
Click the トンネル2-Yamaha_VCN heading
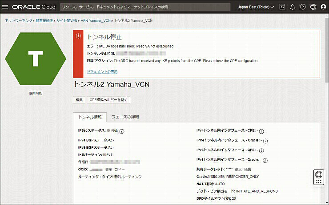click(112, 84)
